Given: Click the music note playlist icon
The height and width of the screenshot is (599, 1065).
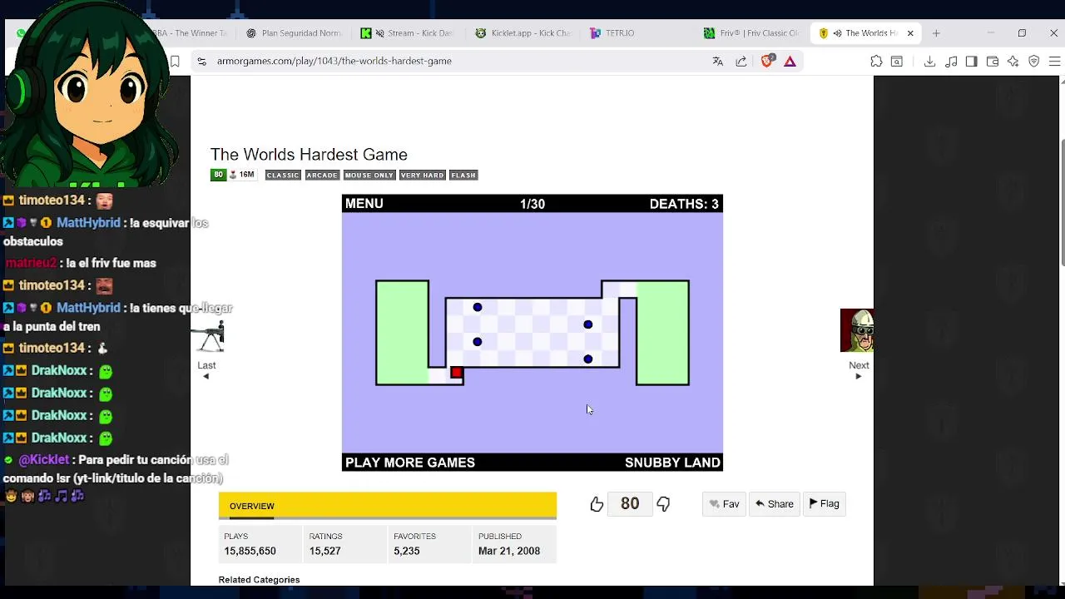Looking at the screenshot, I should [950, 61].
